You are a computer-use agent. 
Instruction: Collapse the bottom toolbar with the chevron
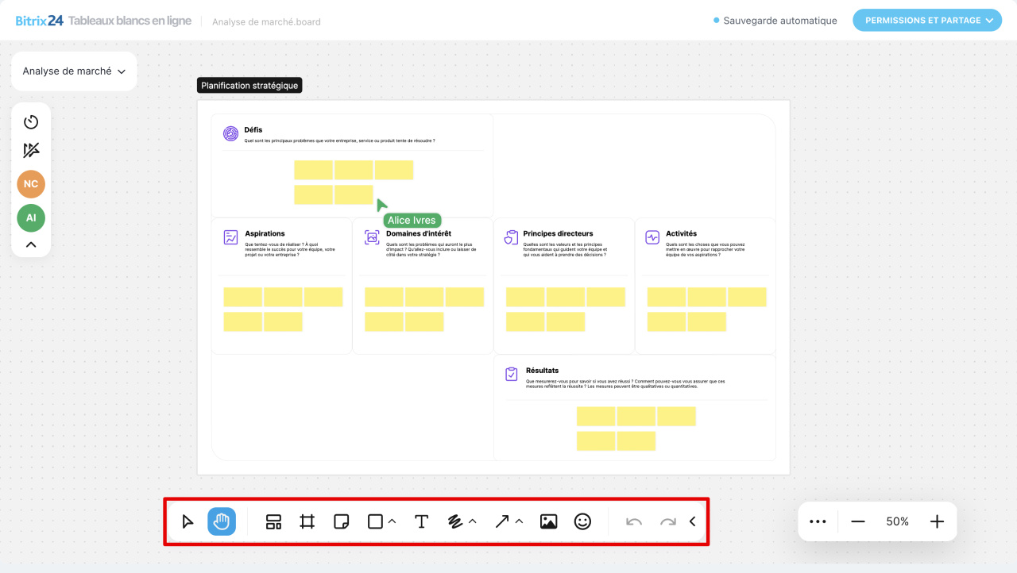692,521
